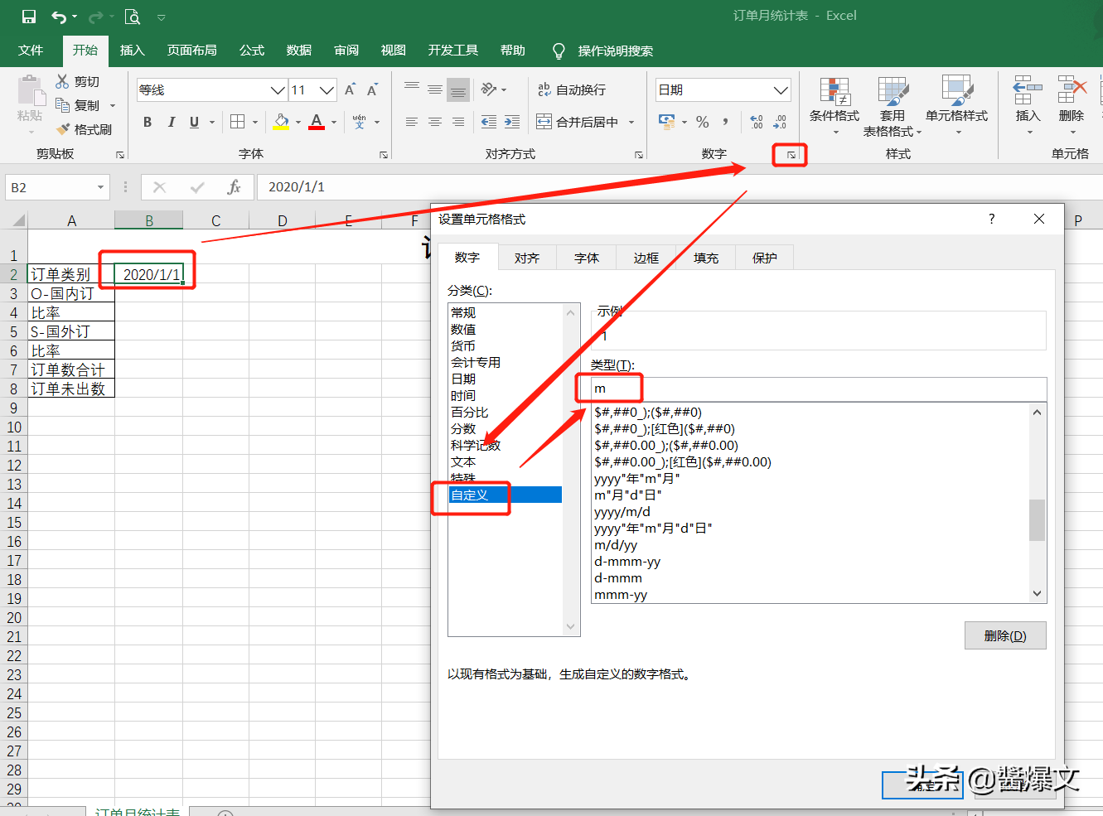Viewport: 1103px width, 816px height.
Task: Open the 保护 tab in Format Cells dialog
Action: tap(765, 258)
